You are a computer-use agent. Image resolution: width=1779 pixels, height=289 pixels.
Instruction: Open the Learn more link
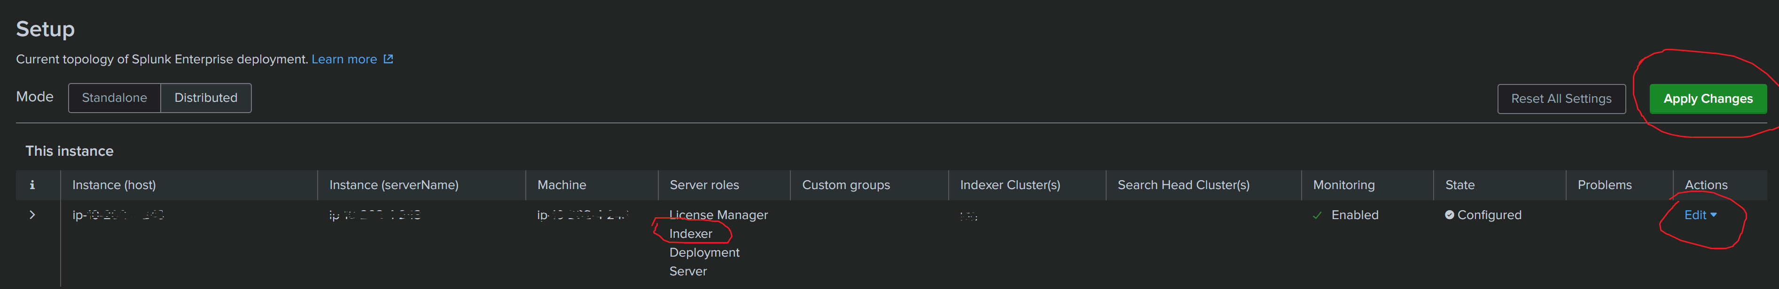pos(344,59)
